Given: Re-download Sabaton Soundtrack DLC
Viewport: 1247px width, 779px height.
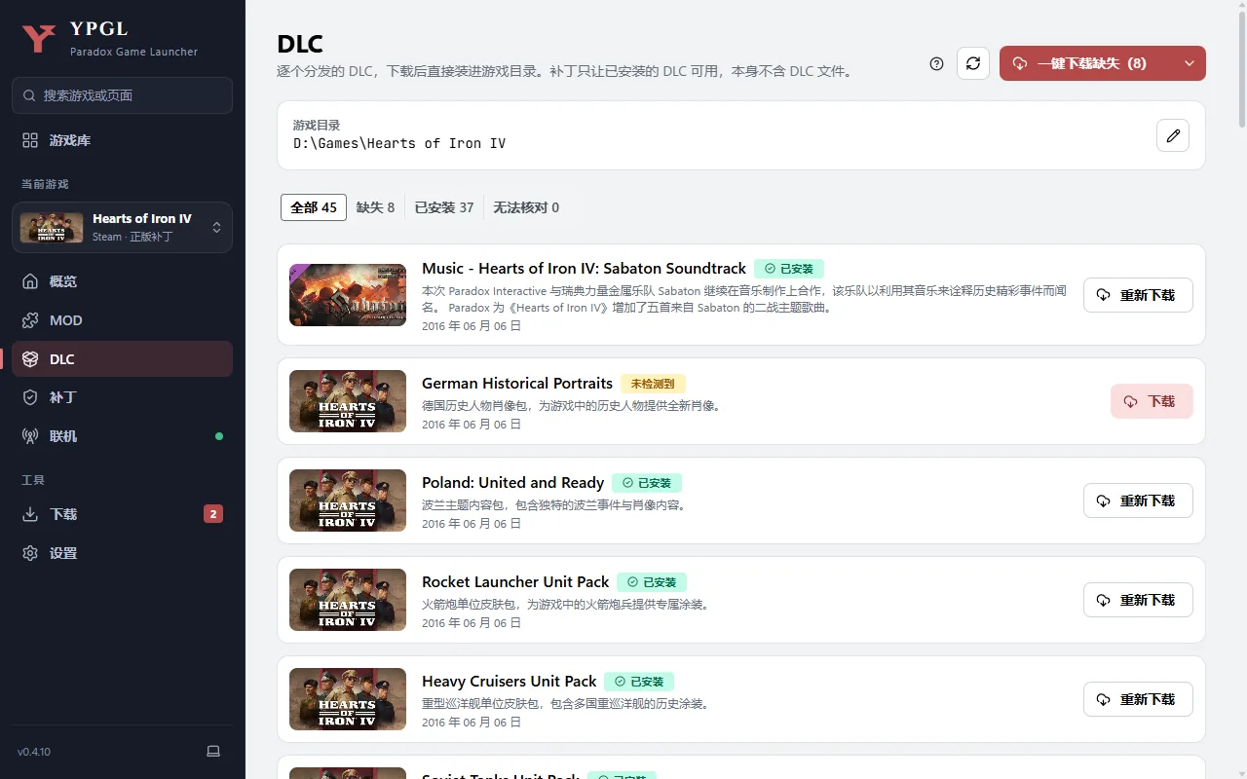Looking at the screenshot, I should tap(1138, 295).
